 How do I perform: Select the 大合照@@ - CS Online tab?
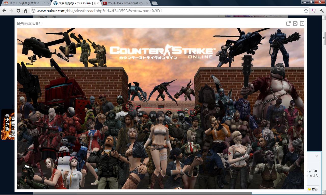(x=76, y=3)
